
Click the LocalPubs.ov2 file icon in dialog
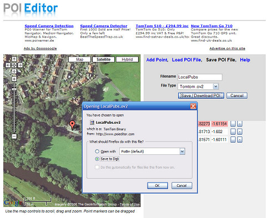pyautogui.click(x=92, y=123)
